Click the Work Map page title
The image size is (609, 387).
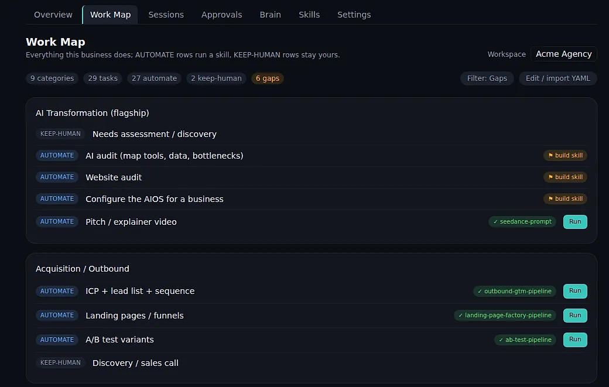tap(55, 42)
